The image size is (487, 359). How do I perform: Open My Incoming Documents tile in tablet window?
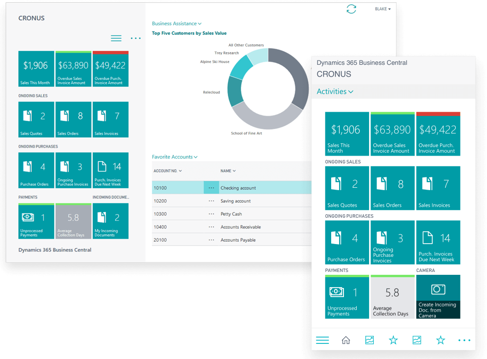tap(110, 221)
